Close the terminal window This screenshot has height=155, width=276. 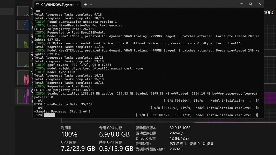(x=259, y=4)
